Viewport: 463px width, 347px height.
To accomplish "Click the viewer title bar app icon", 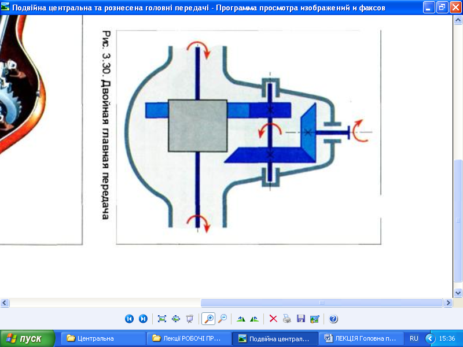I will coord(5,7).
